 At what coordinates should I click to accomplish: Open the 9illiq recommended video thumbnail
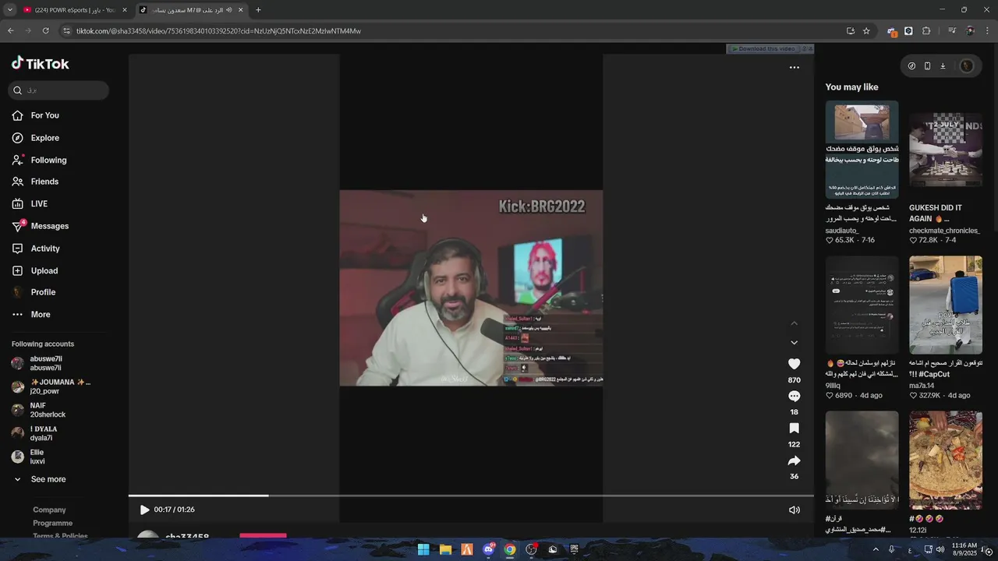[862, 305]
